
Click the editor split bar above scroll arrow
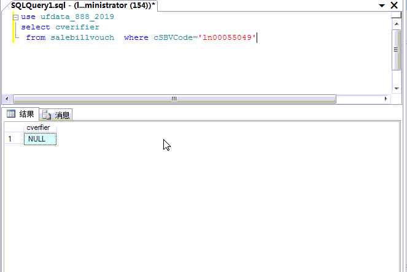point(397,15)
